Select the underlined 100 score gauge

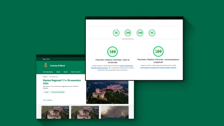pos(128,33)
